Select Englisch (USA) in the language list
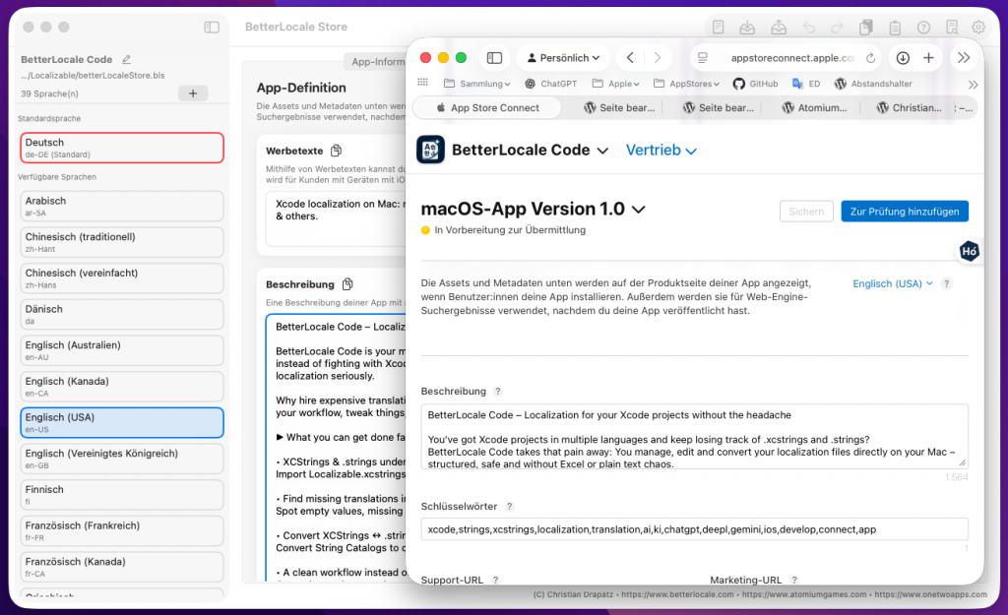Viewport: 1008px width, 615px height. coord(122,422)
